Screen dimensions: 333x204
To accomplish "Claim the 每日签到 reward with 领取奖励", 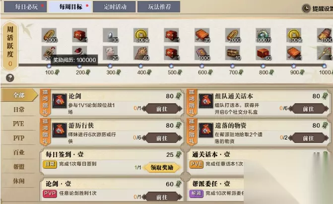I will coord(162,168).
